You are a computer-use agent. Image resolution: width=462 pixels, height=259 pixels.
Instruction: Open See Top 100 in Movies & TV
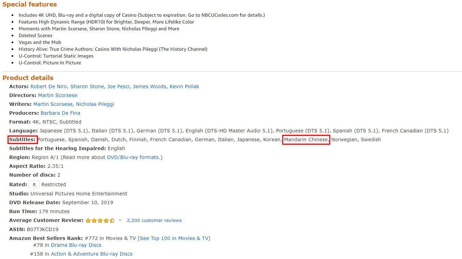point(174,238)
